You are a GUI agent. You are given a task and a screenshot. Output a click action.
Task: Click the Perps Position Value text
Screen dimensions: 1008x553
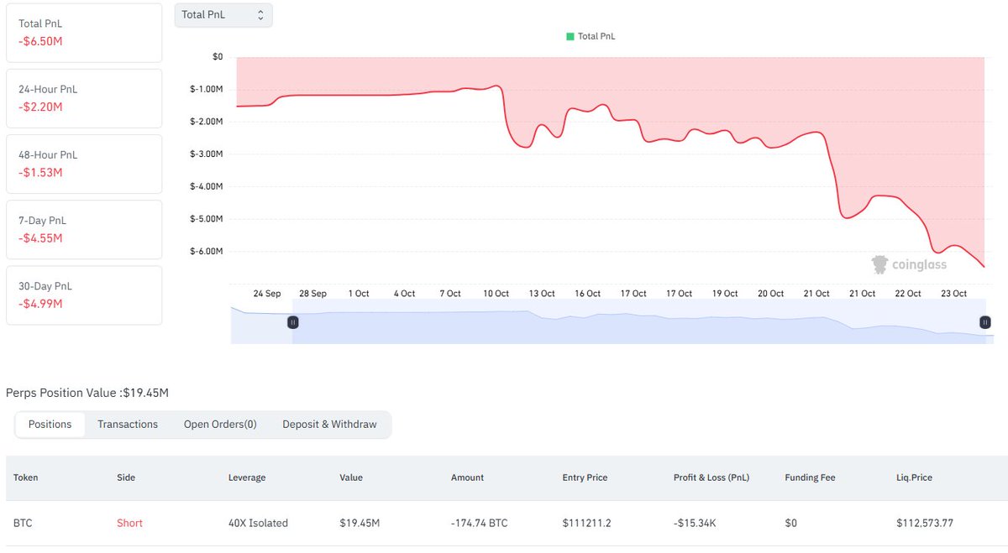pos(87,393)
